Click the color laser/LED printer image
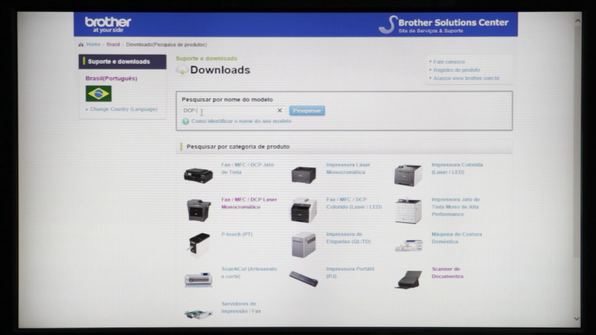 (x=408, y=175)
